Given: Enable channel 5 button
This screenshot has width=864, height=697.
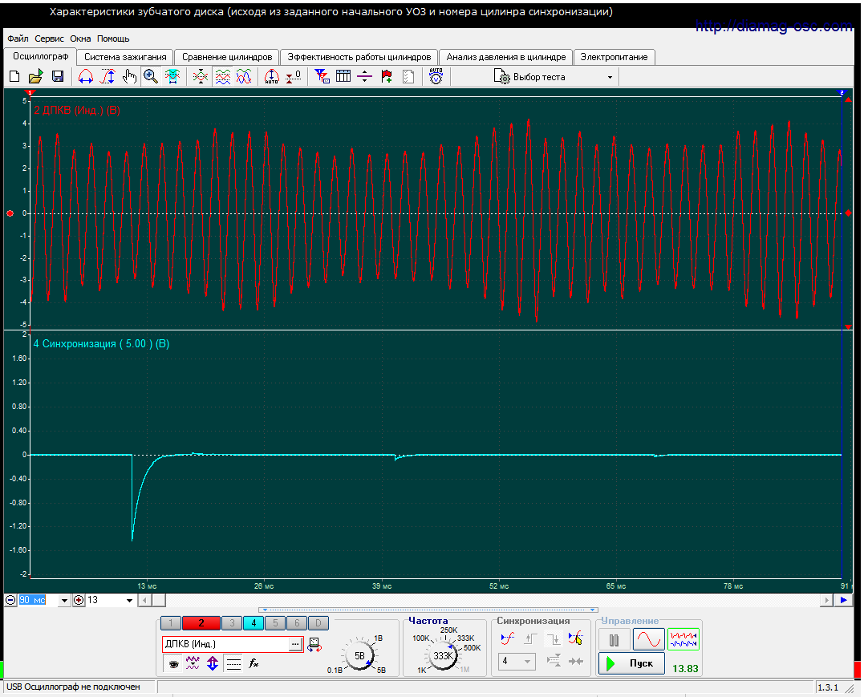Looking at the screenshot, I should 275,623.
